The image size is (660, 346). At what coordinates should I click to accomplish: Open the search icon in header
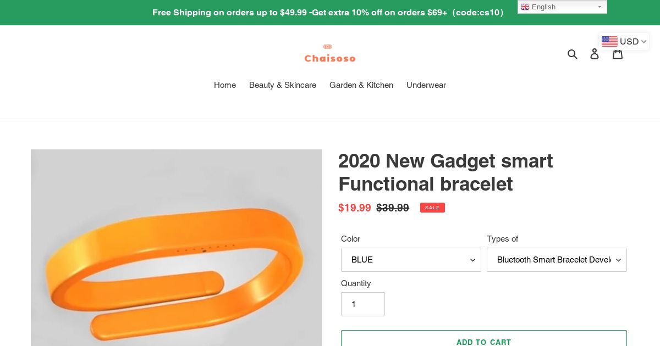(573, 54)
